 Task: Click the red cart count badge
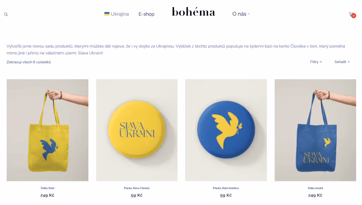coord(354,16)
